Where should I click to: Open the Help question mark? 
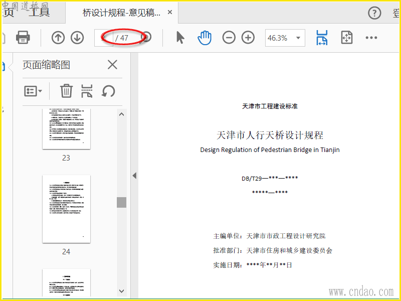click(x=374, y=13)
